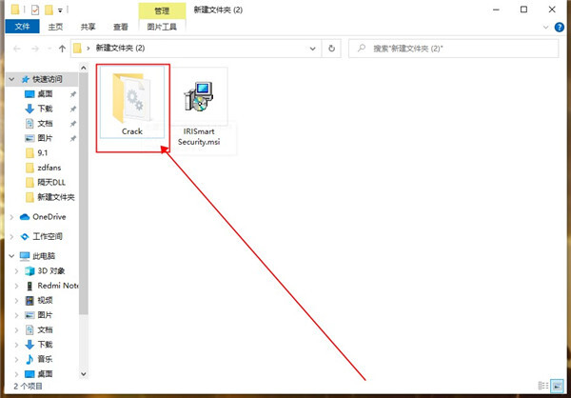Screen dimensions: 571x398
Task: Go forward with the forward arrow
Action: [35, 49]
